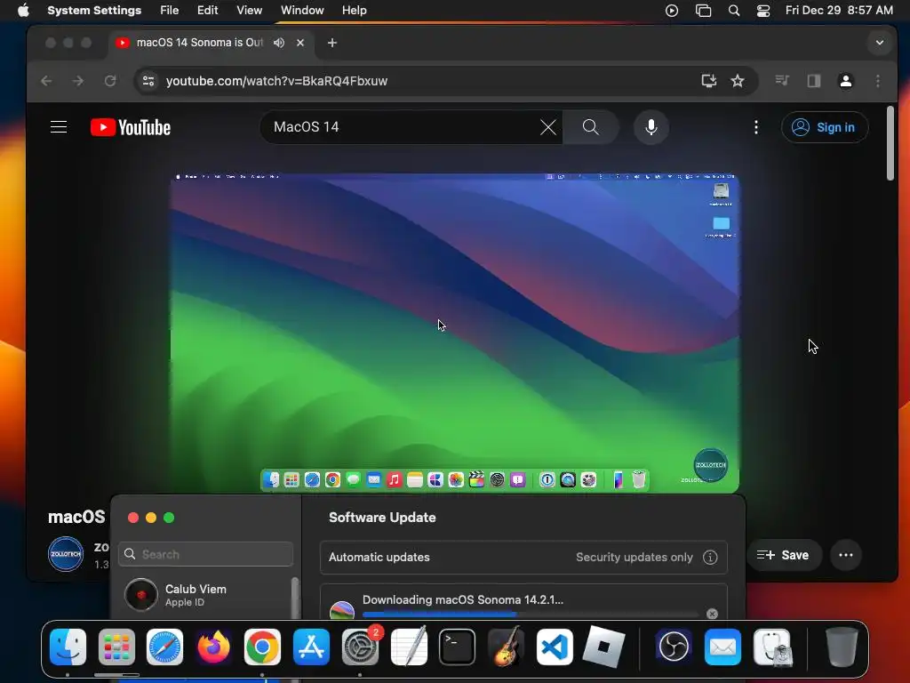This screenshot has height=683, width=910.
Task: Cancel the macOS Sonoma 14.2.1 download
Action: tap(712, 614)
